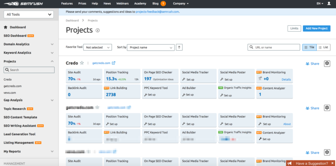Click Share for the third project

click(312, 153)
